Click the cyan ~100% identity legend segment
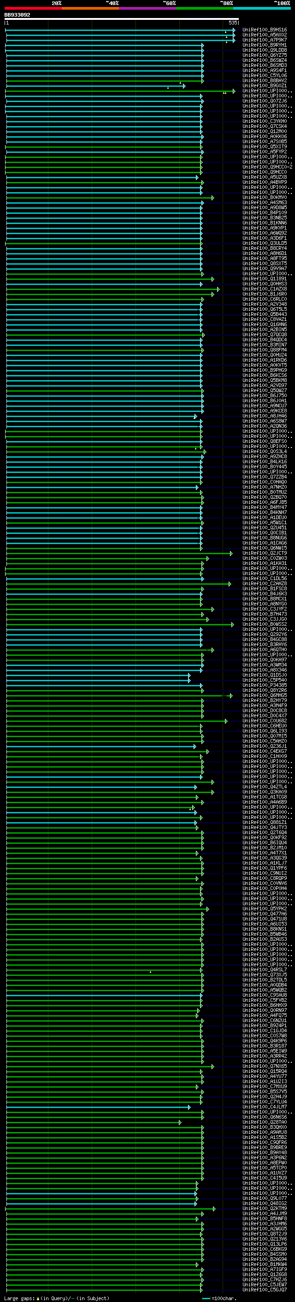 pos(262,8)
